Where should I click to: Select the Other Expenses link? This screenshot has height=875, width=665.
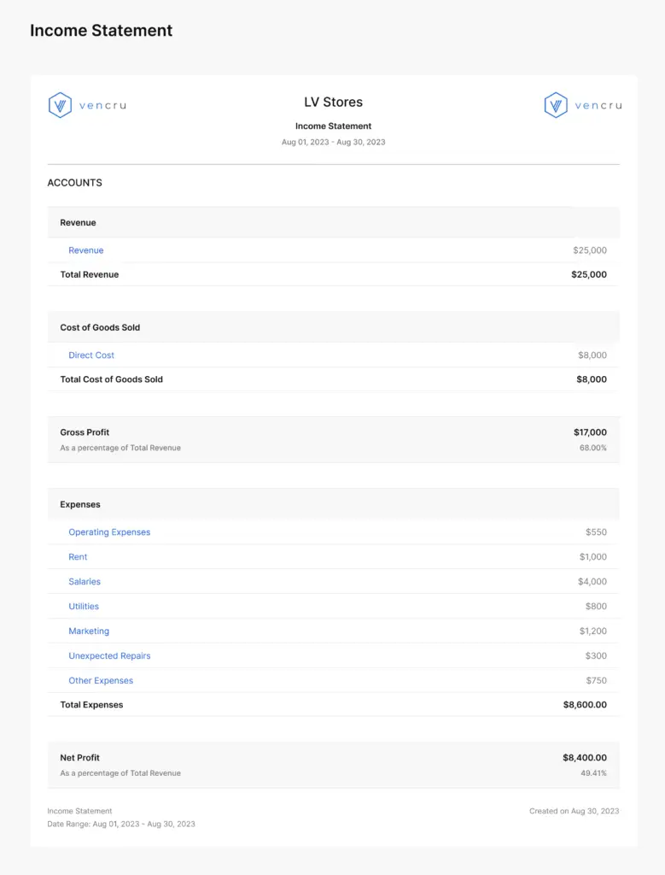click(x=101, y=681)
